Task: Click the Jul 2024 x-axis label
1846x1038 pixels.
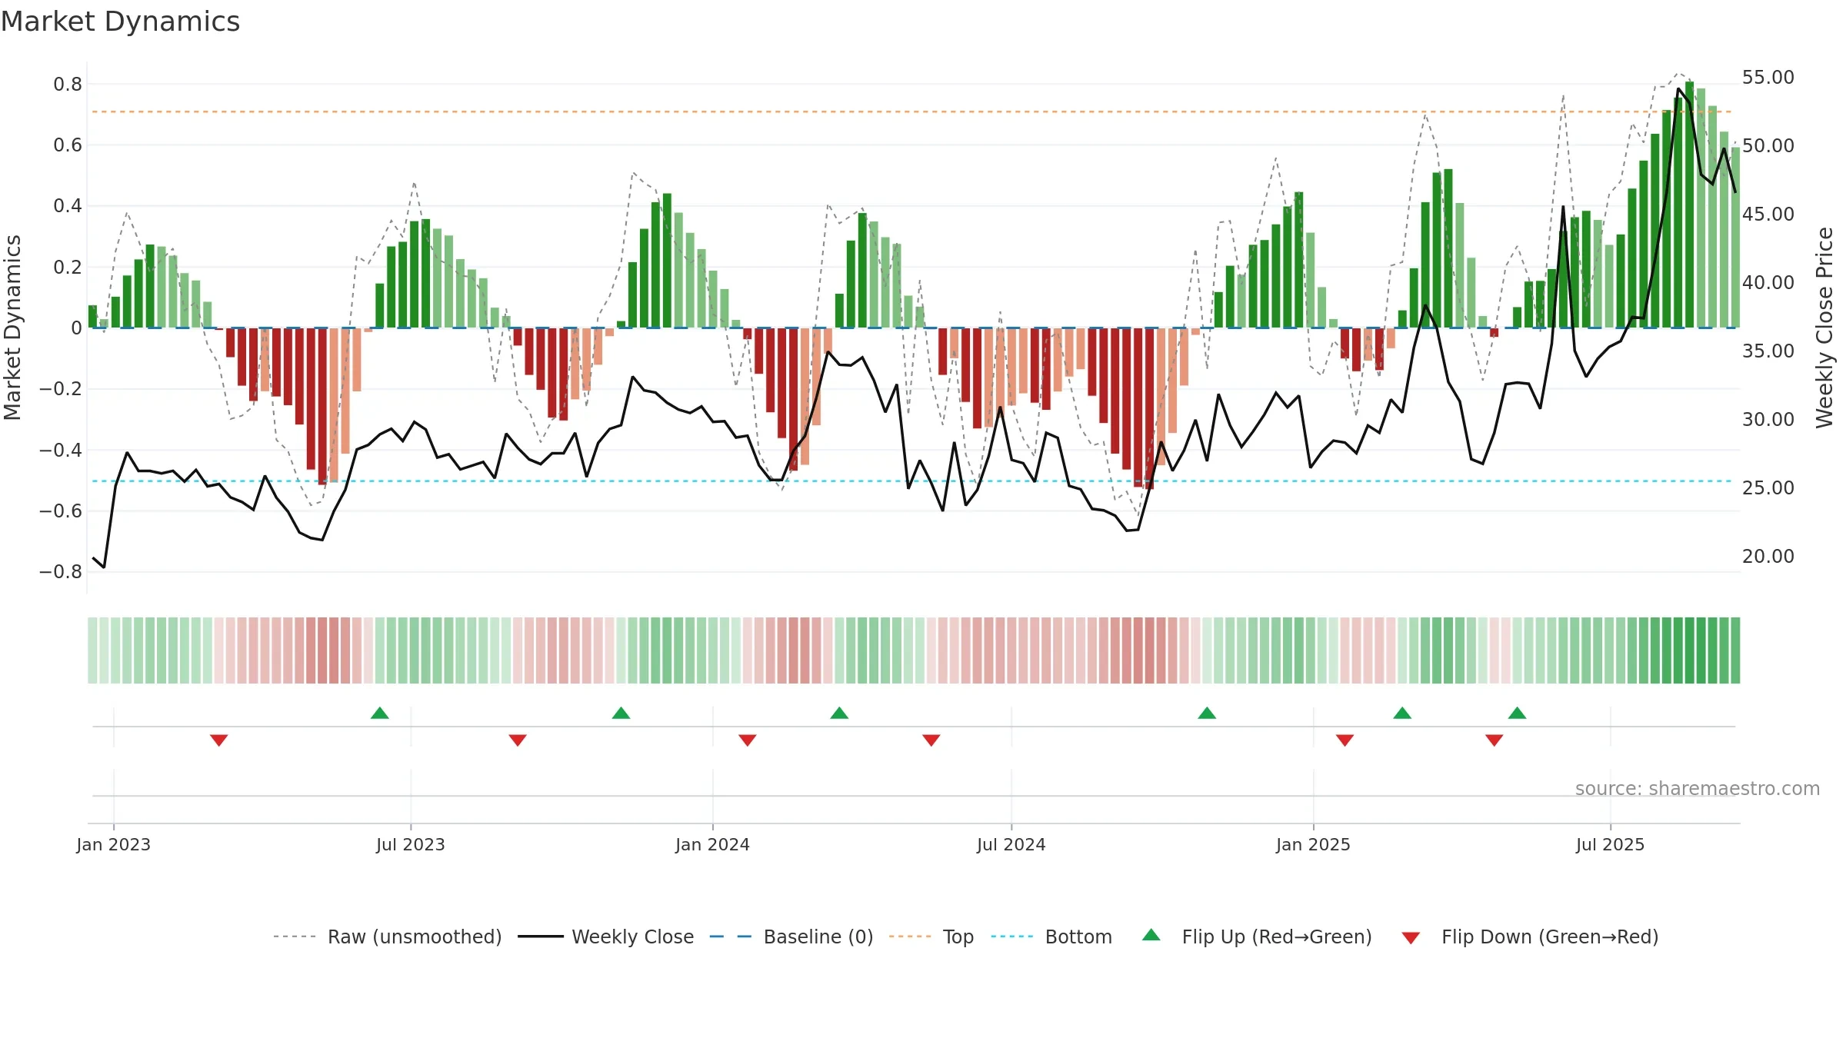Action: coord(1011,844)
